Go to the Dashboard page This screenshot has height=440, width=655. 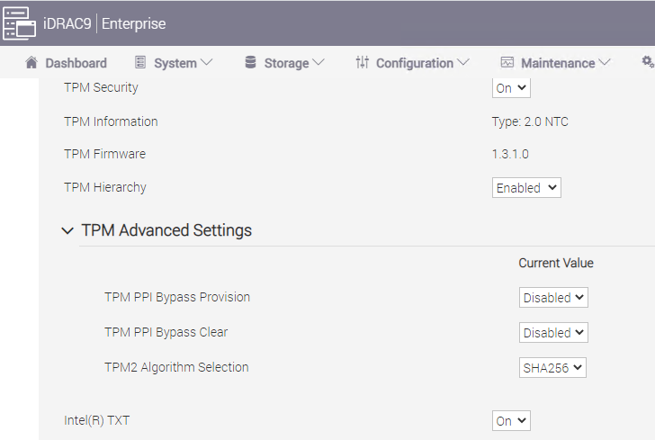click(66, 63)
